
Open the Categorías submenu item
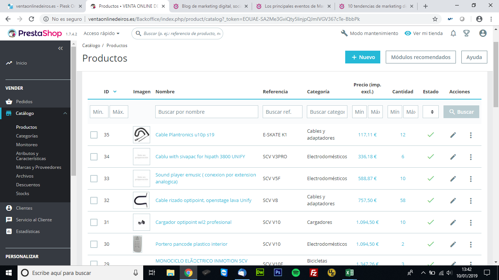[x=27, y=136]
